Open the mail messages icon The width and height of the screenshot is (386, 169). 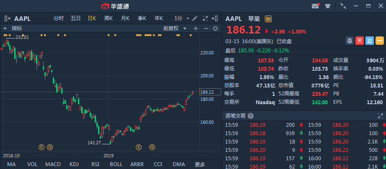315,6
